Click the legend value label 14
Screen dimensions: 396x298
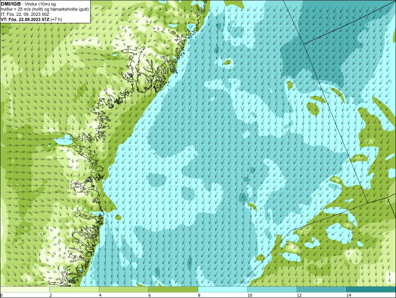pyautogui.click(x=349, y=295)
